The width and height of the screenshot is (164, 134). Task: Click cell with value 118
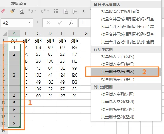pos(38,47)
